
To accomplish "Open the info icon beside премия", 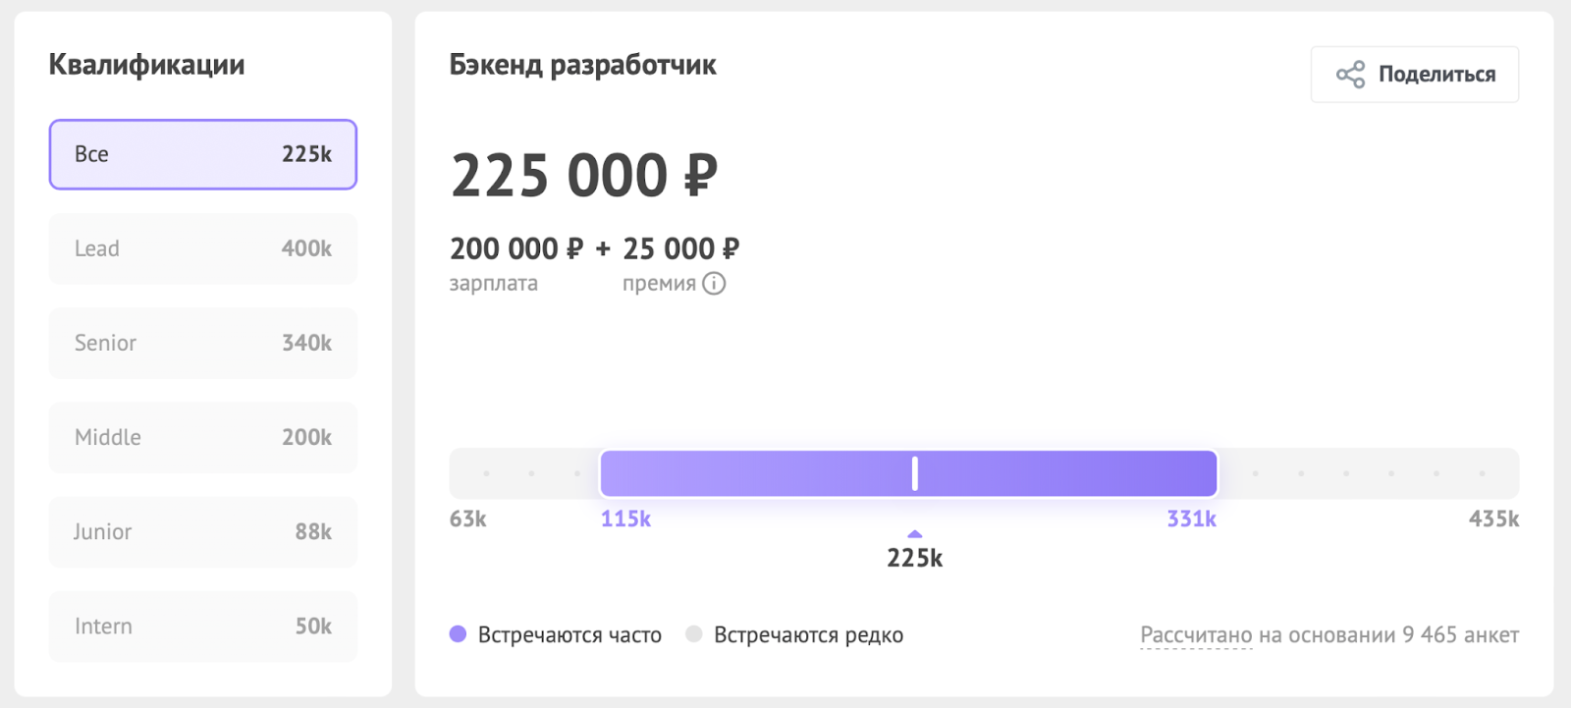I will 714,284.
